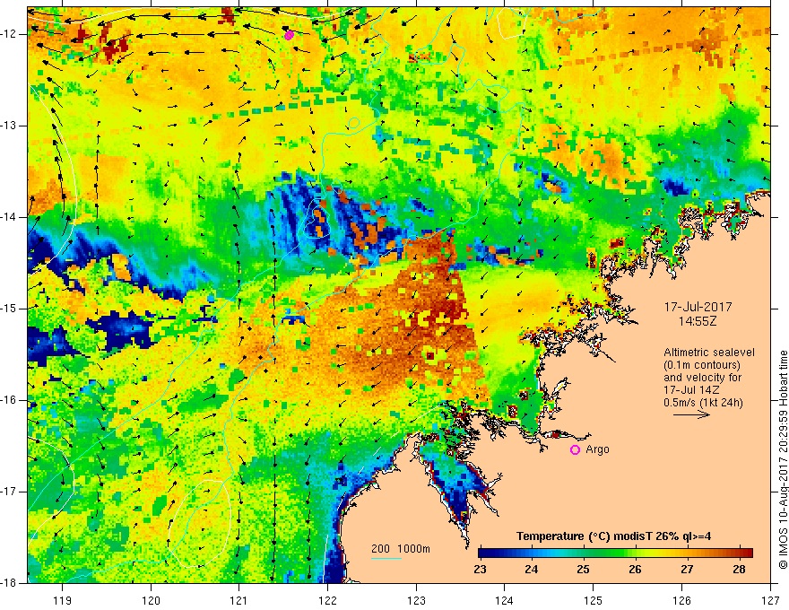
Task: Click longitude axis label '126'
Action: (681, 600)
